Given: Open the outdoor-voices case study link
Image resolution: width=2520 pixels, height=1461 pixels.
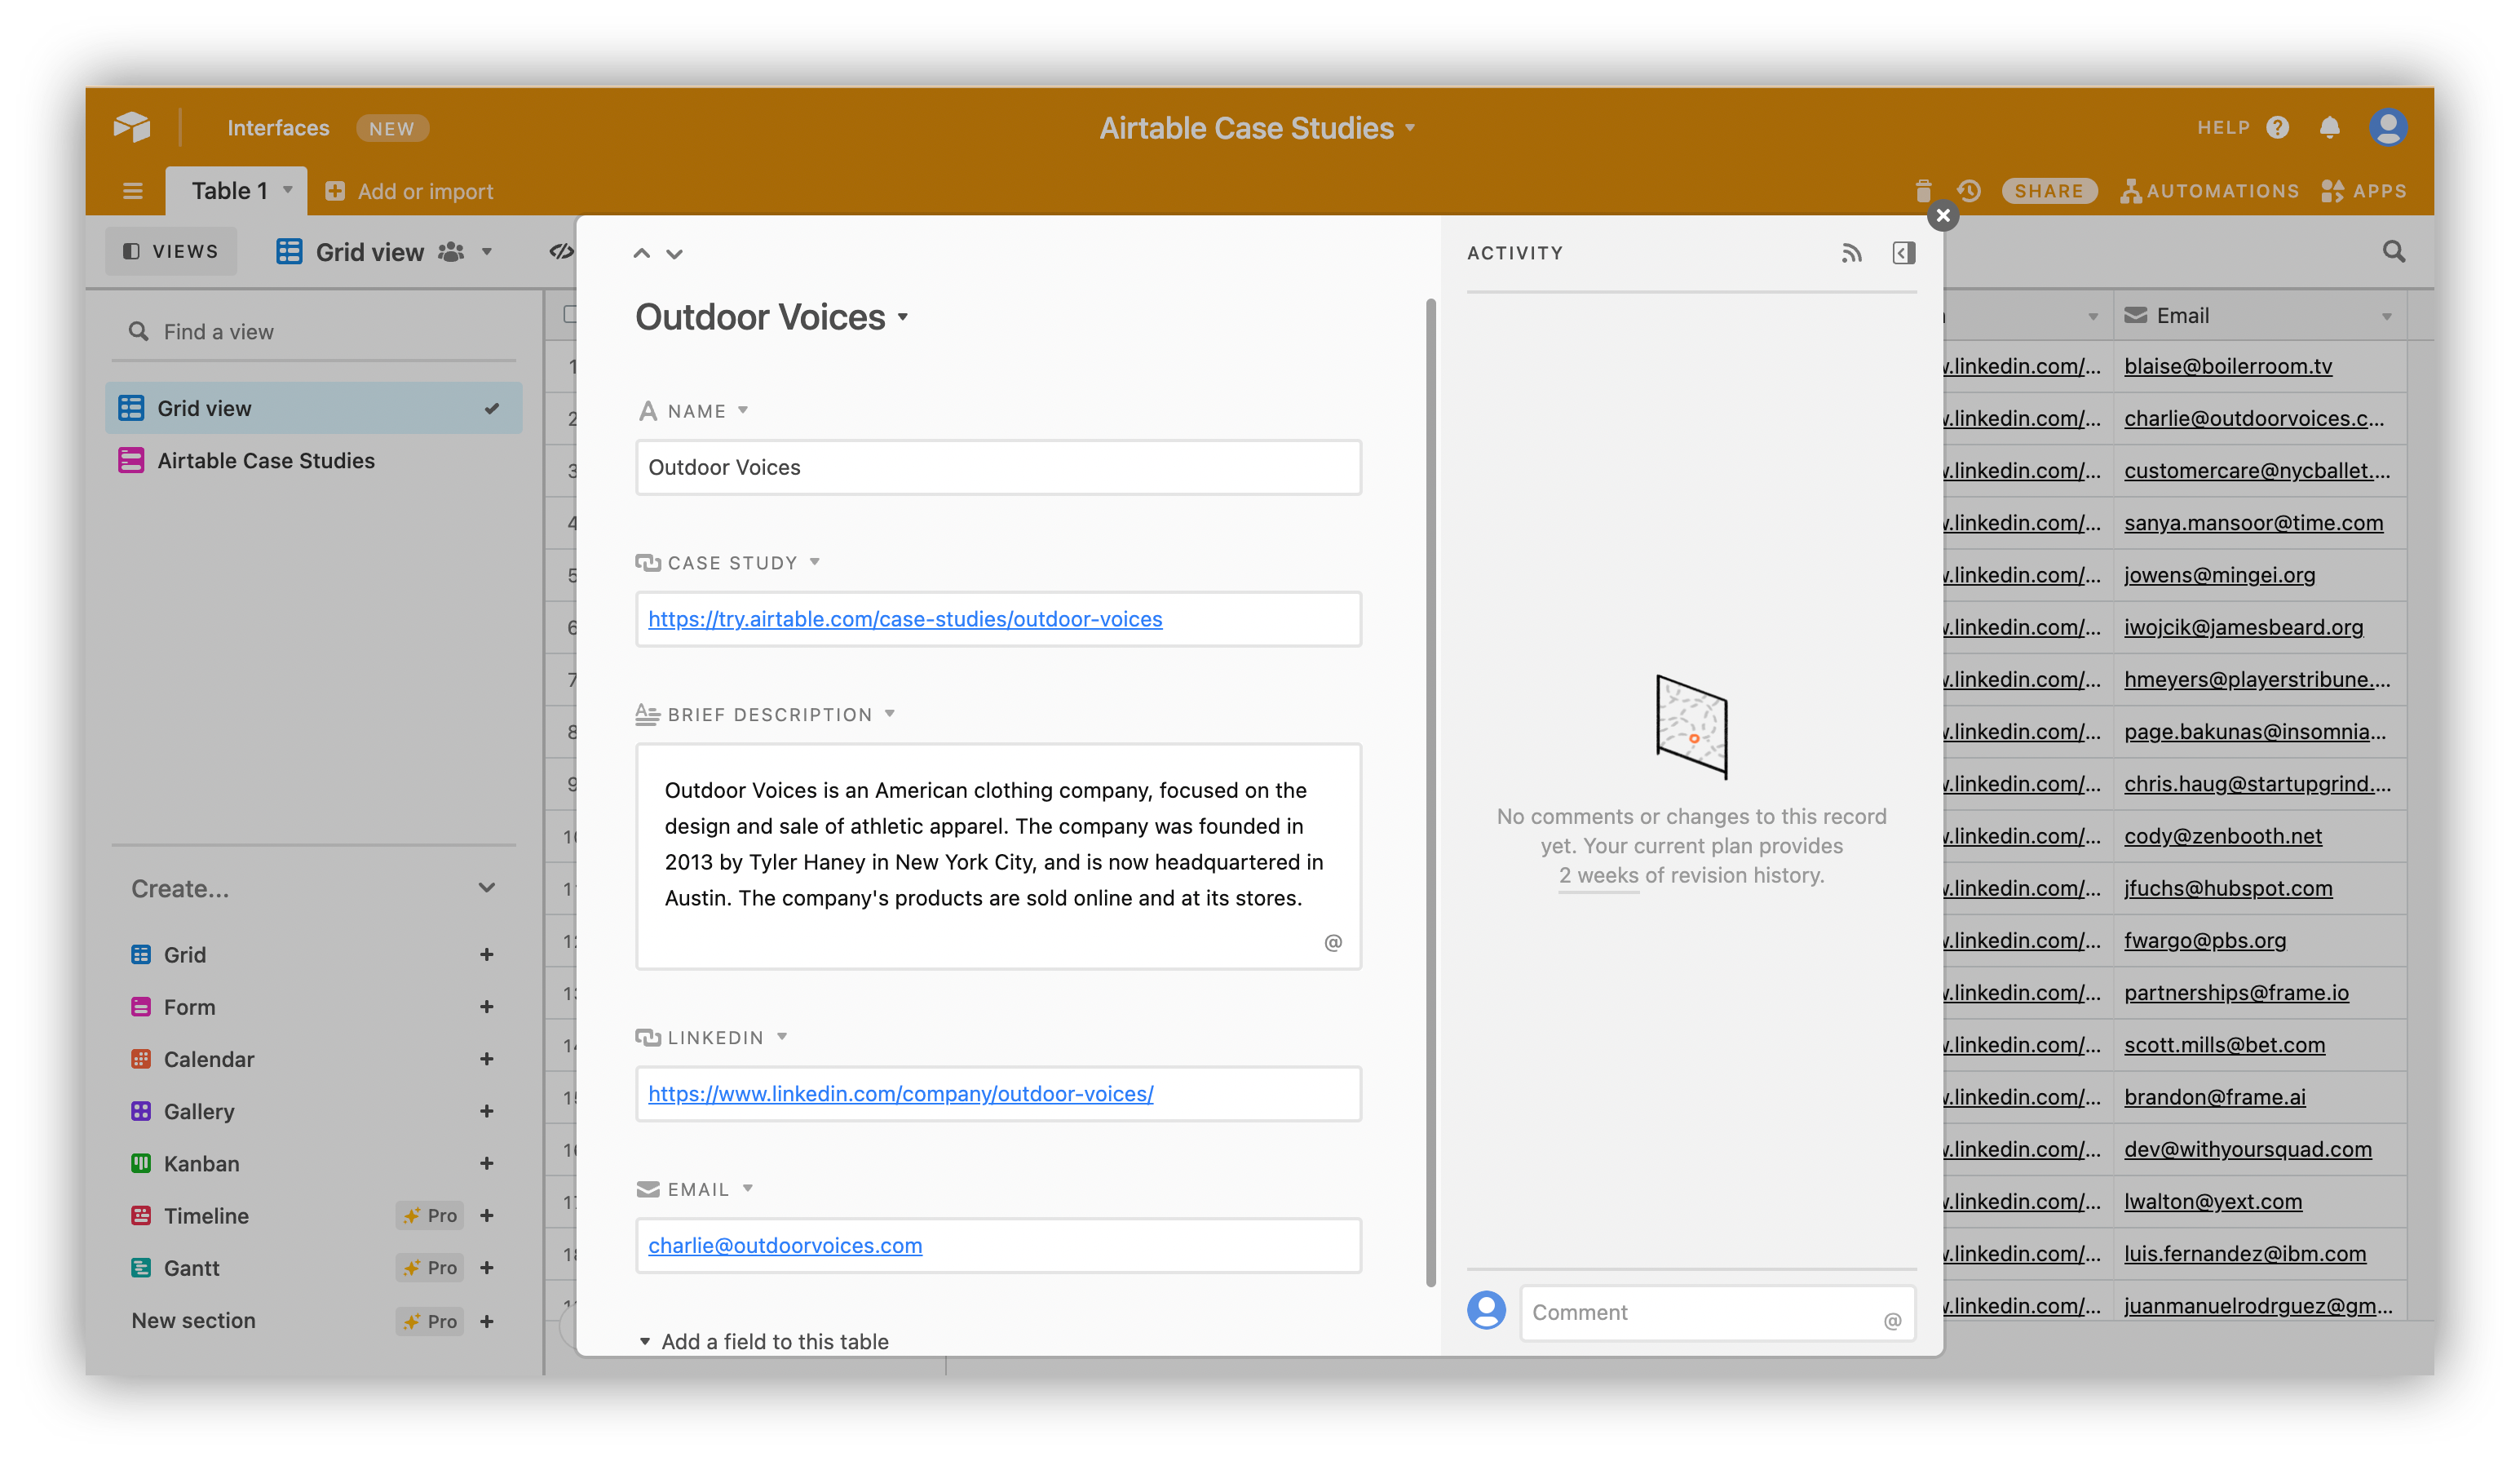Looking at the screenshot, I should [905, 619].
